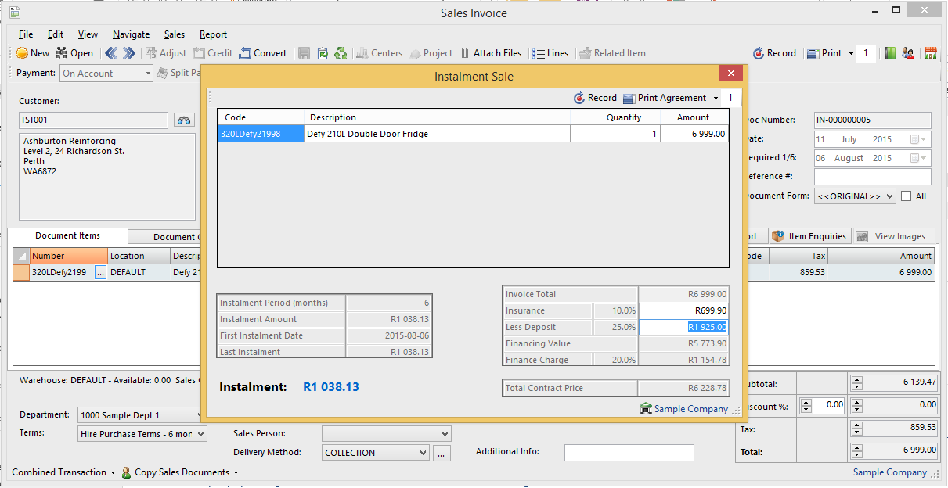Click the calendar icon at toolbar far right

pos(931,53)
